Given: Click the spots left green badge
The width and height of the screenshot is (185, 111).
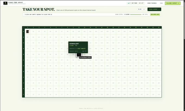Looking at the screenshot, I should [x=155, y=14].
